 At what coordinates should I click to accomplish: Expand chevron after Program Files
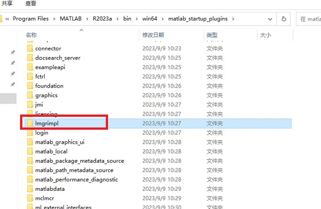pos(54,19)
